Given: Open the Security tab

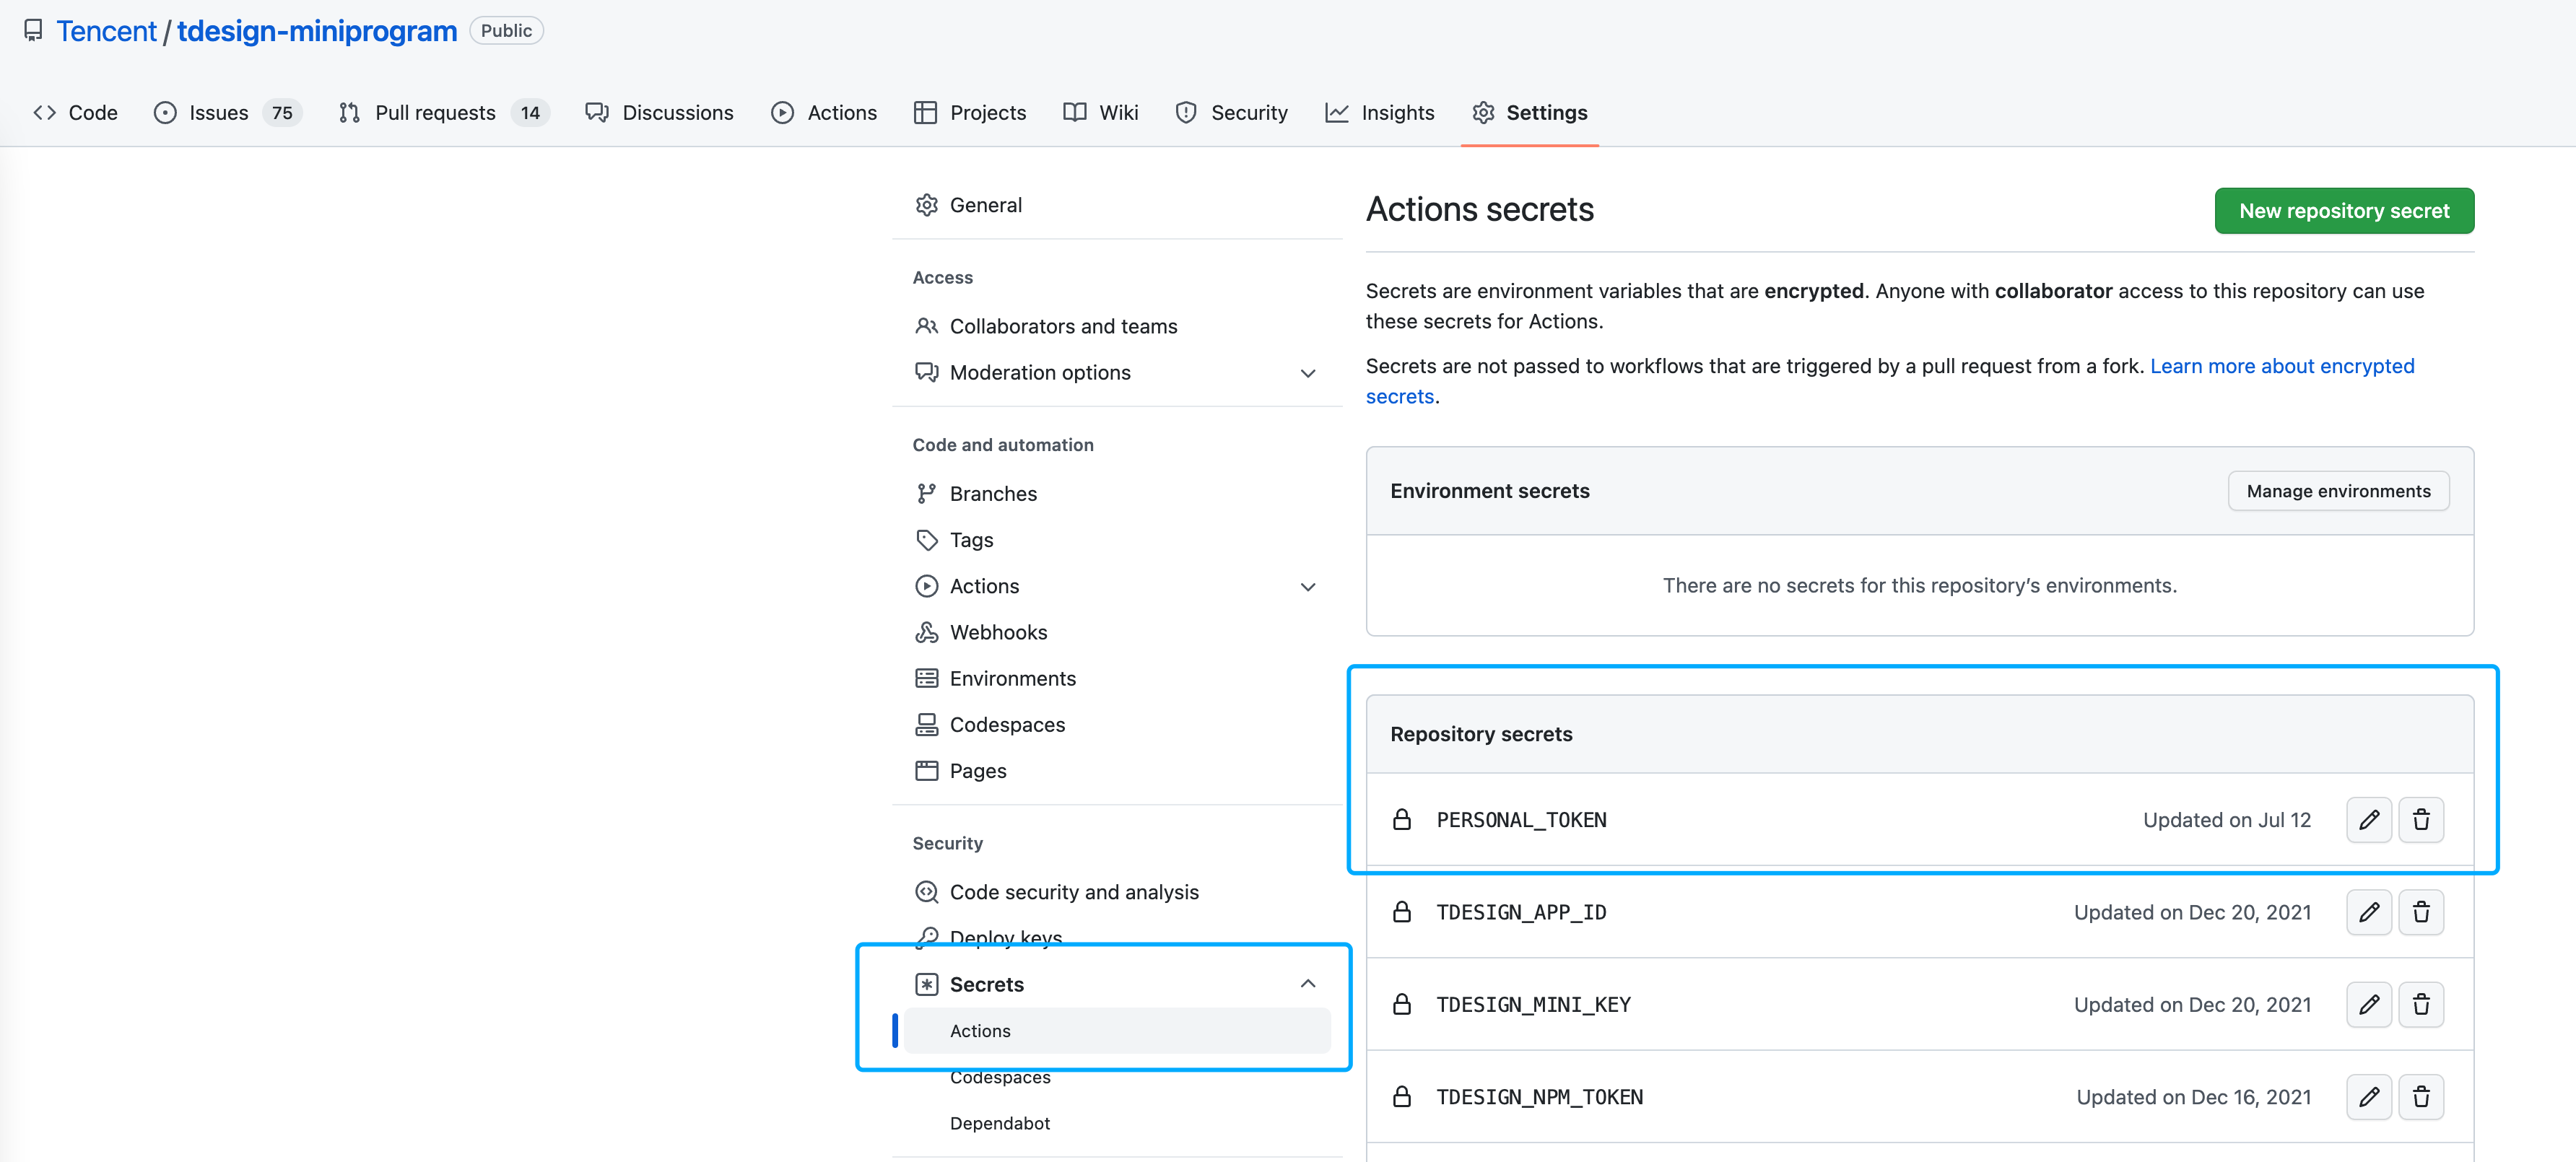Looking at the screenshot, I should pos(1232,113).
